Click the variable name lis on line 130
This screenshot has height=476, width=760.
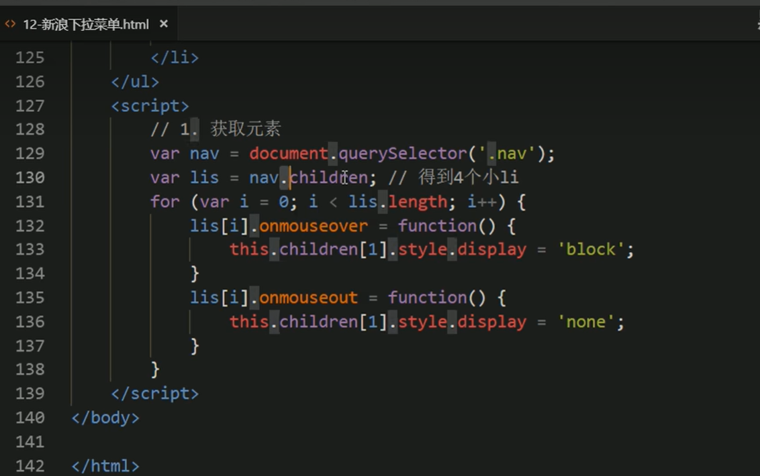click(x=204, y=178)
